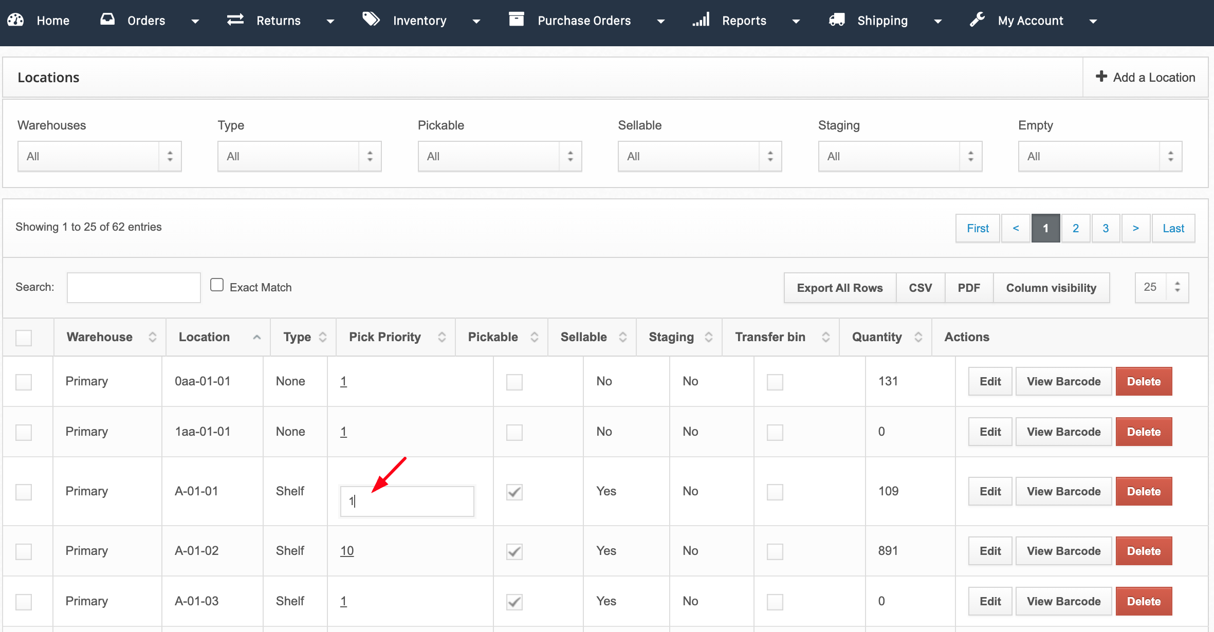Image resolution: width=1214 pixels, height=632 pixels.
Task: Select row checkbox for A-01-01
Action: [24, 492]
